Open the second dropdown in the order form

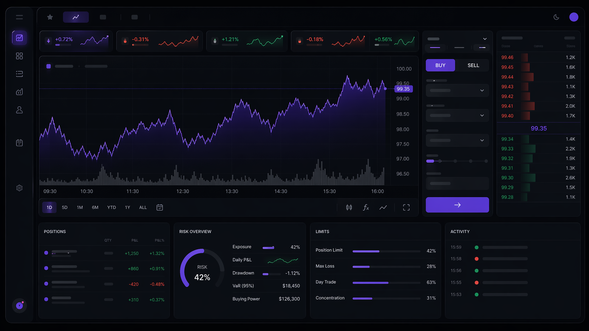457,115
